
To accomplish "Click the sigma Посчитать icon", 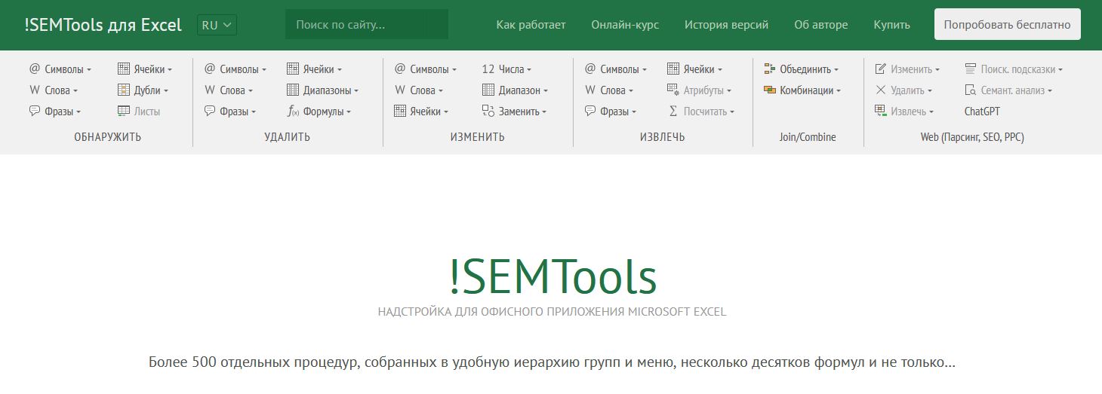I will click(x=673, y=111).
